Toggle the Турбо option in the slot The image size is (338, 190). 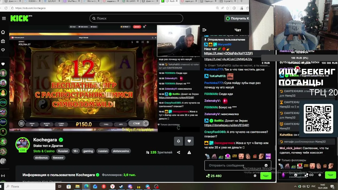pos(106,124)
